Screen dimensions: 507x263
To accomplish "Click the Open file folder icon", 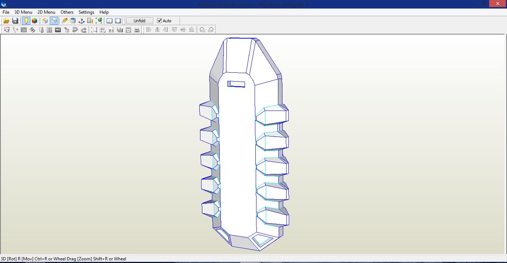I will pos(6,21).
